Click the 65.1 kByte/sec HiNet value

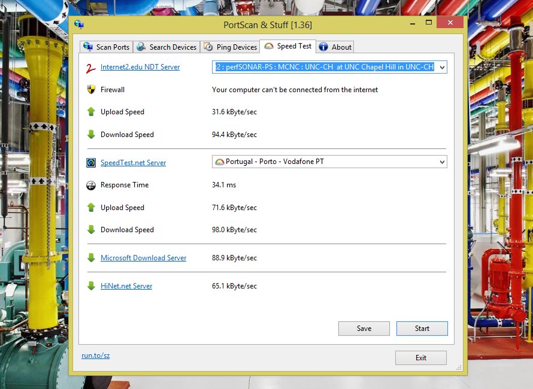[x=234, y=286]
